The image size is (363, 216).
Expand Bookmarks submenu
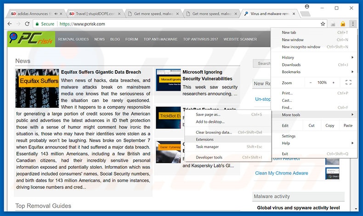[x=314, y=72]
